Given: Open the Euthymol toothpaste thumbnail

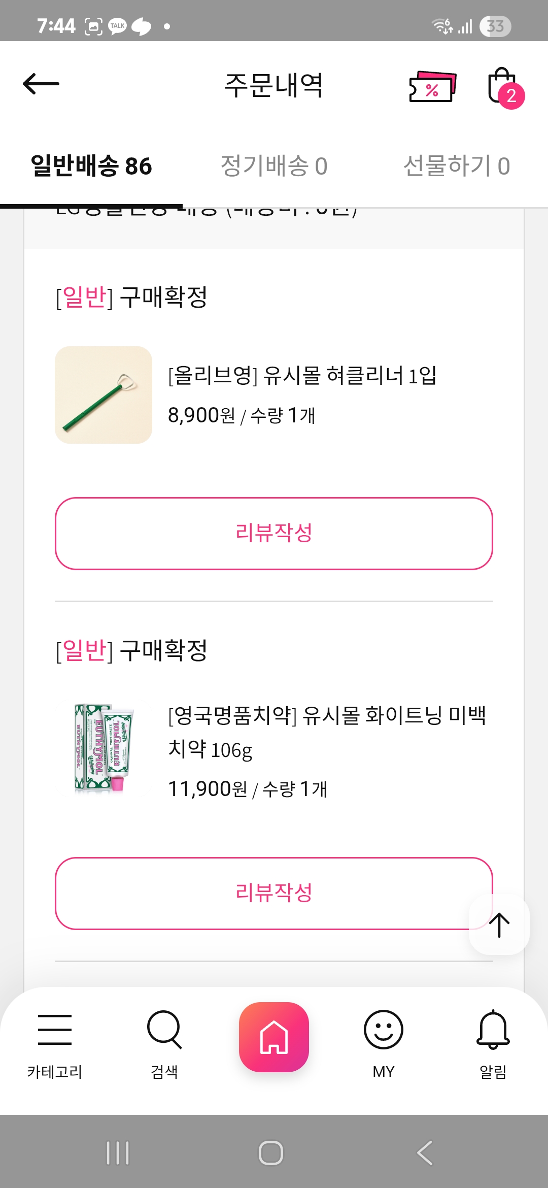Looking at the screenshot, I should click(x=104, y=748).
